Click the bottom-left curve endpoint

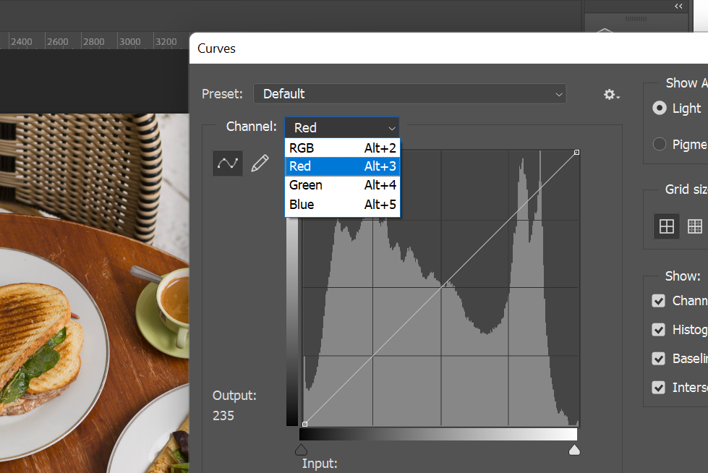pos(304,425)
